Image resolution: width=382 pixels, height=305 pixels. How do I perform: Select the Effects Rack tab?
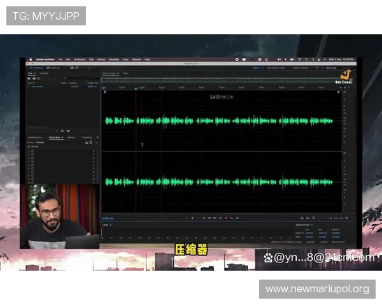coord(55,137)
